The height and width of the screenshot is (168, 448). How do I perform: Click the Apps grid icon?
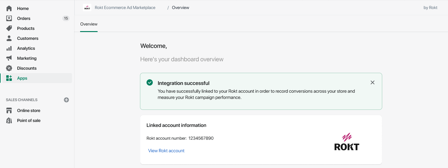pos(9,78)
